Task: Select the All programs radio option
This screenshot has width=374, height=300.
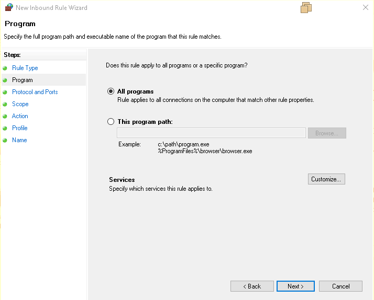Action: pyautogui.click(x=111, y=91)
